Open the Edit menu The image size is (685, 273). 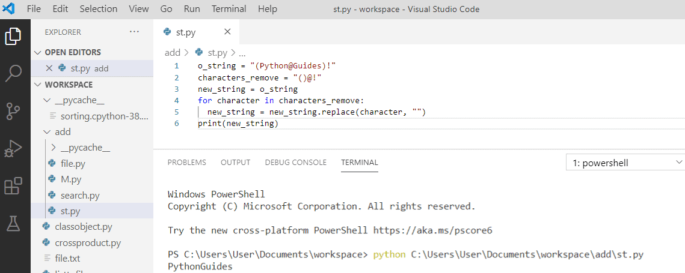tap(60, 9)
